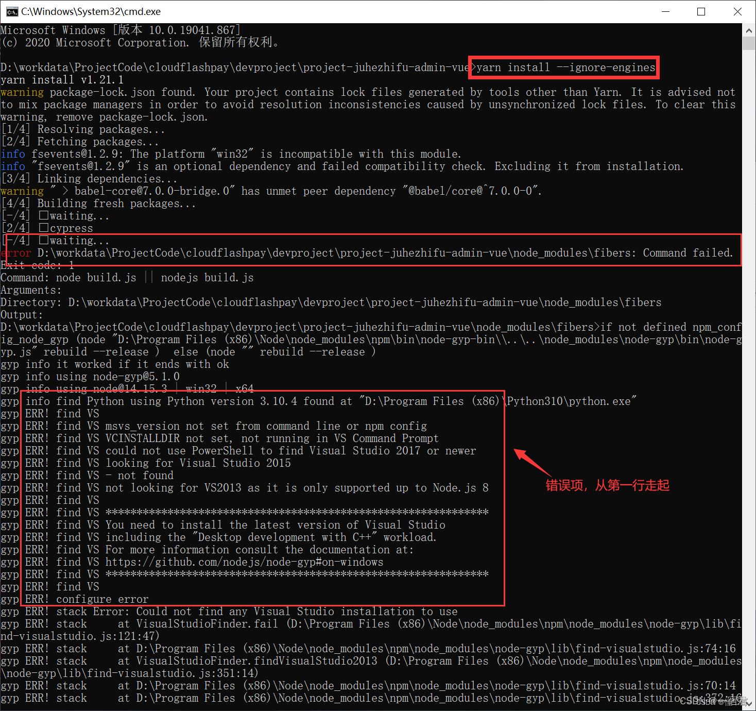
Task: Click the 'Directory:' line with node_modules\fibers path
Action: (x=331, y=302)
